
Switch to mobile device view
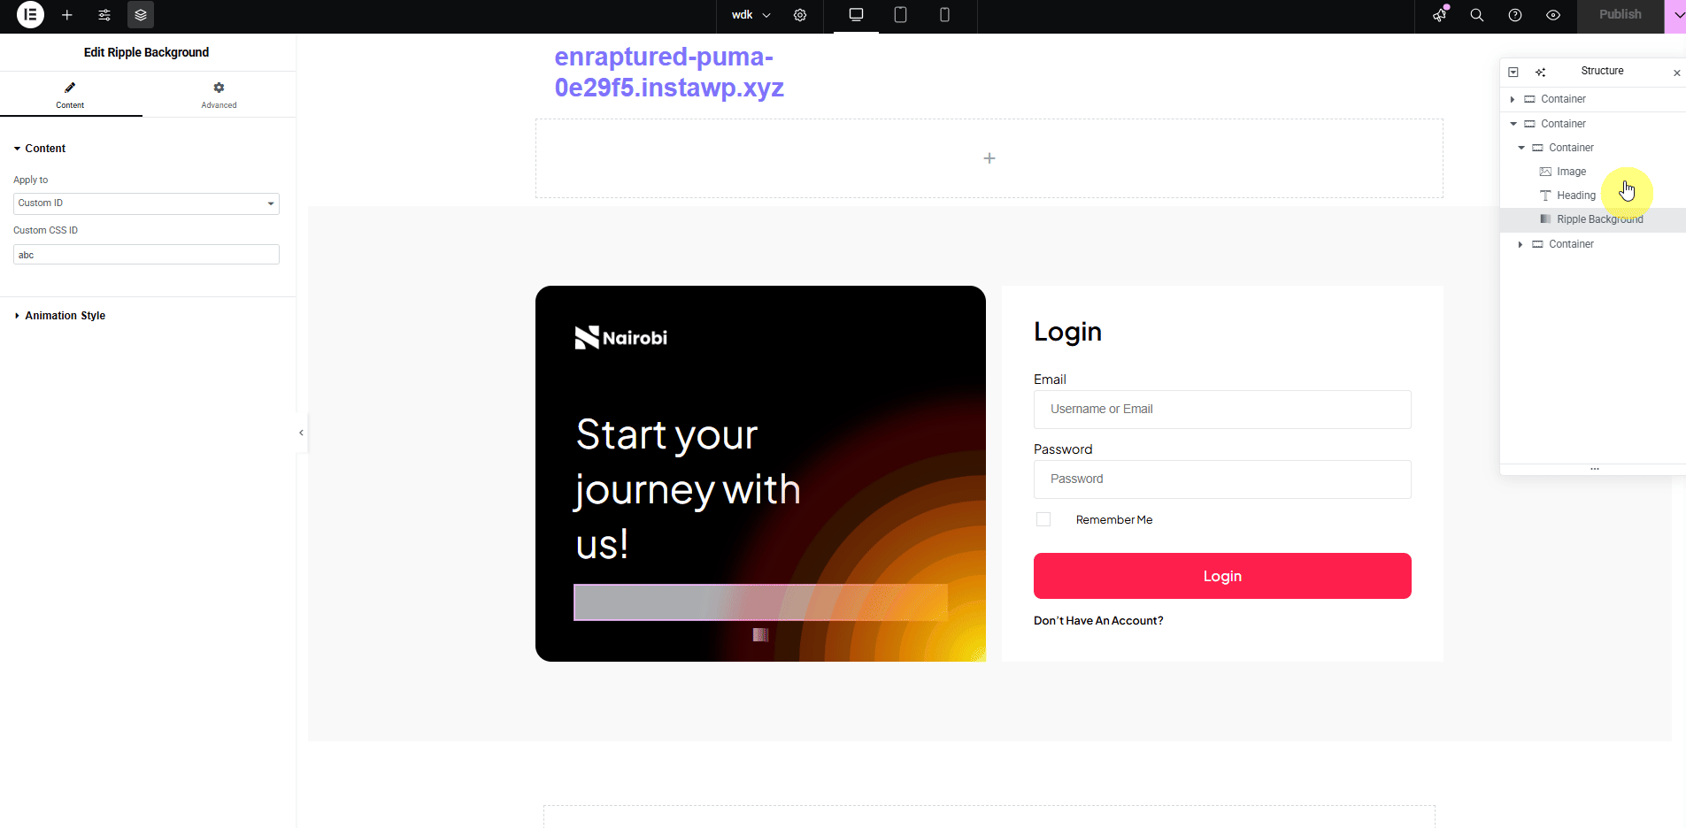(944, 15)
